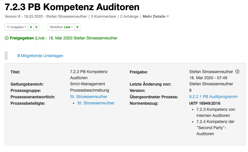248x152 pixels.
Task: Click the page title 7.2.3 PB Kompetenz Auditoren
Action: point(72,7)
